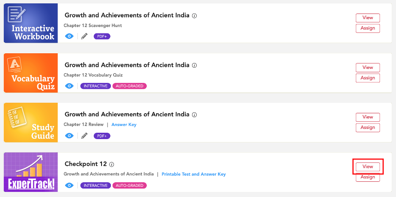Click the eye icon for Vocabulary Quiz row
Viewport: 396px width, 197px height.
69,86
